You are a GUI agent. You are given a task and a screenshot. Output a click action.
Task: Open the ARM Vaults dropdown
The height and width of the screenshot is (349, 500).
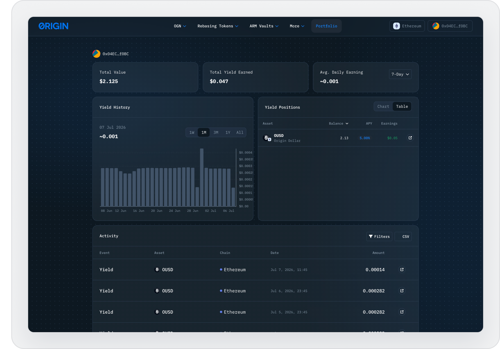pyautogui.click(x=264, y=26)
